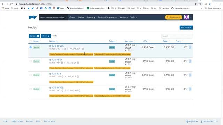Copy internal IP 10.2.48.206 to clipboard

pyautogui.click(x=83, y=49)
